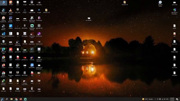Select the Recycle Bin icon
The image size is (180, 101).
pos(3,42)
